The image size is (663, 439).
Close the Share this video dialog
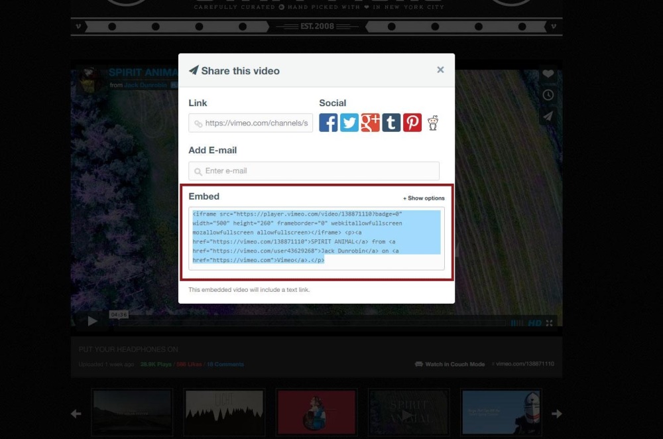[x=440, y=70]
